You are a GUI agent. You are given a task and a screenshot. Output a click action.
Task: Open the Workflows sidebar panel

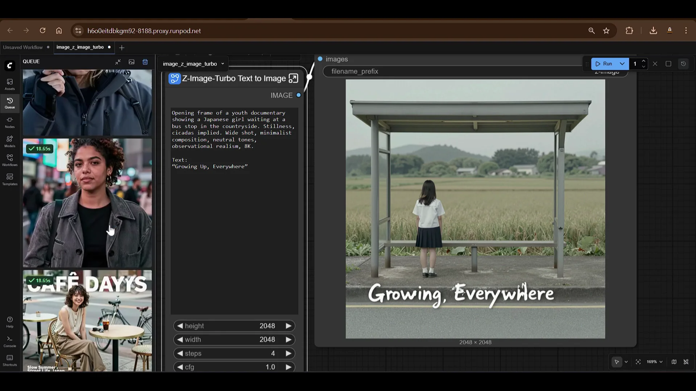pyautogui.click(x=9, y=160)
